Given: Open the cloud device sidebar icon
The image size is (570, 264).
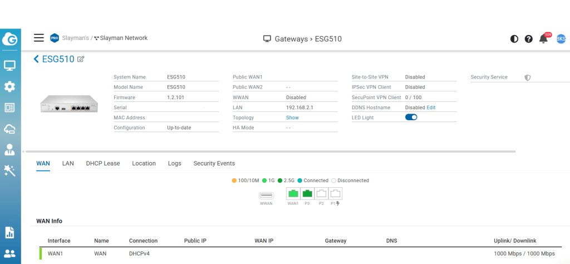Looking at the screenshot, I should [x=9, y=129].
